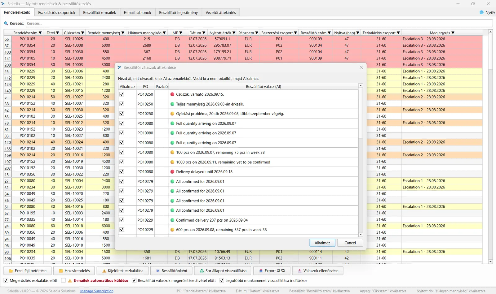Close the Beszállítói válaszok áttekintése dialog
This screenshot has height=294, width=496.
[x=361, y=67]
